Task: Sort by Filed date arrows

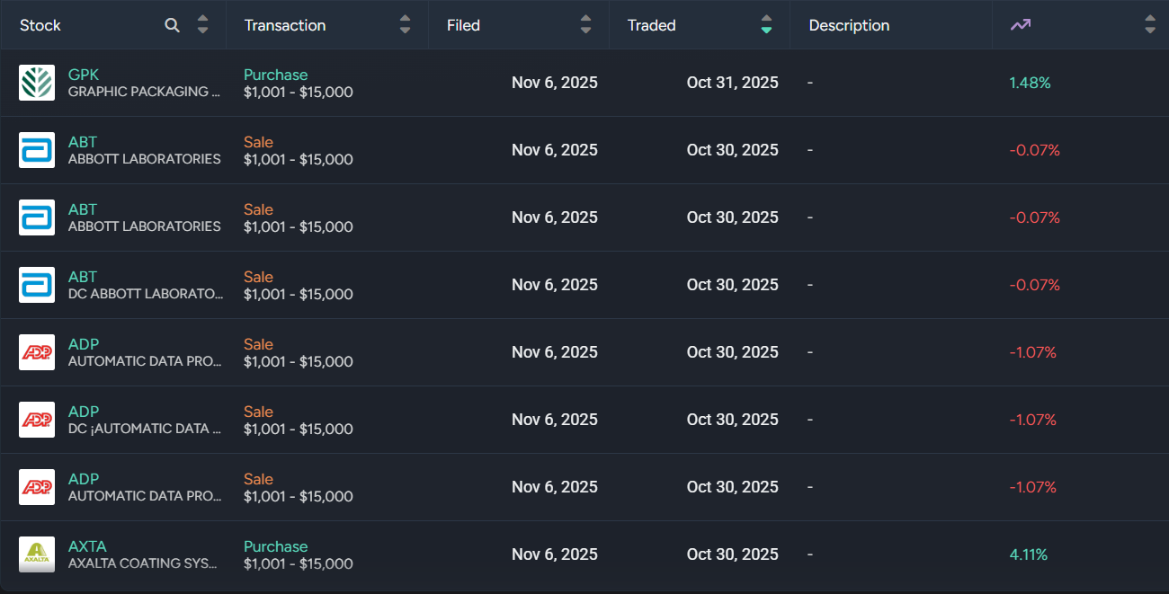Action: click(586, 25)
